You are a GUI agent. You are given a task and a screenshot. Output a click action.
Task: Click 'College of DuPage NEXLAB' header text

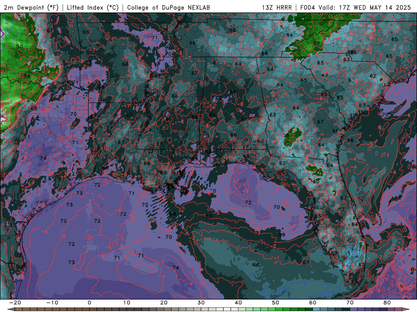(x=168, y=7)
